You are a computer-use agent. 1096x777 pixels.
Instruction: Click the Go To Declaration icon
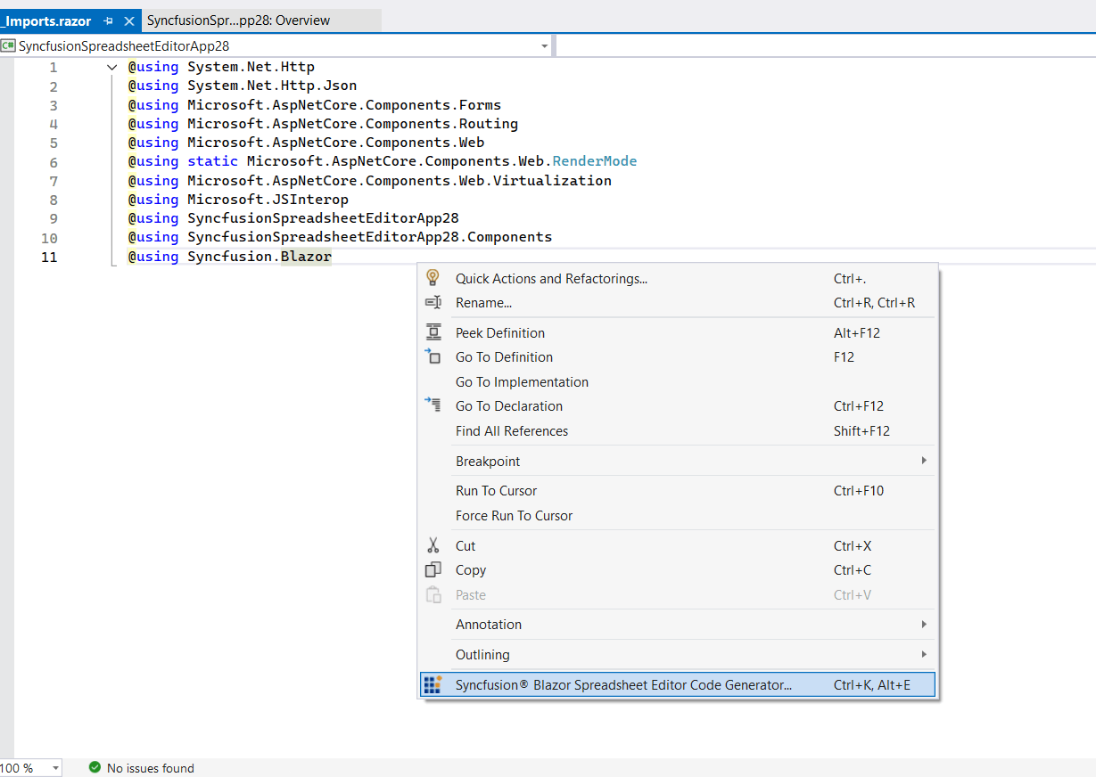(x=433, y=405)
